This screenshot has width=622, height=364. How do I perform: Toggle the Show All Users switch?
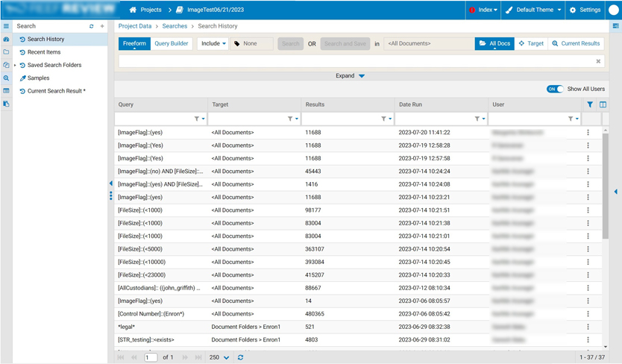(555, 89)
